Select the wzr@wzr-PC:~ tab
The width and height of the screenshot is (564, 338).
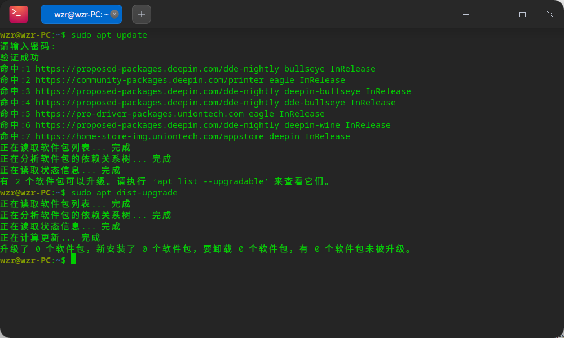pyautogui.click(x=79, y=14)
